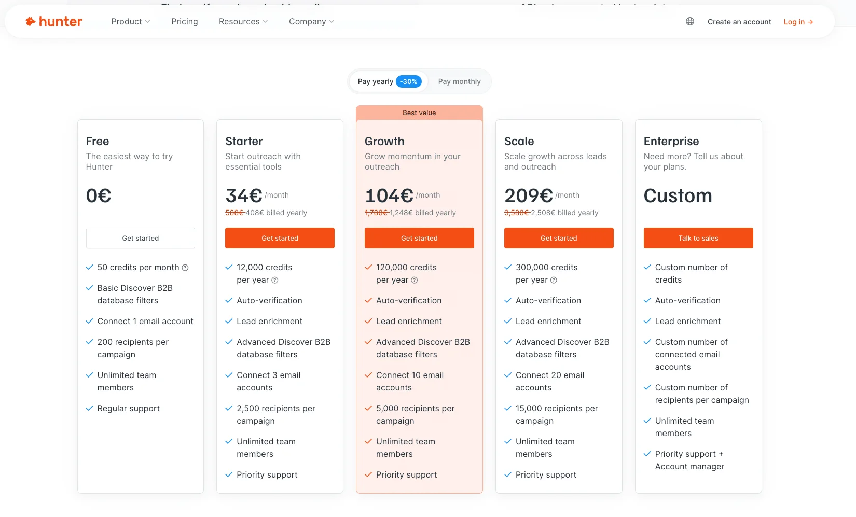Image resolution: width=856 pixels, height=517 pixels.
Task: Click '15,000 recipients per campaign' feature
Action: click(557, 414)
